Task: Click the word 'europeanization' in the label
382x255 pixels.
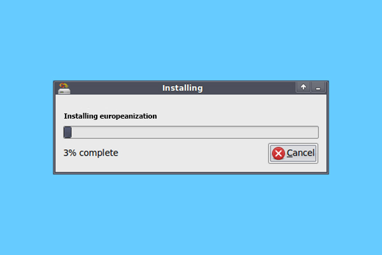Action: (x=129, y=117)
